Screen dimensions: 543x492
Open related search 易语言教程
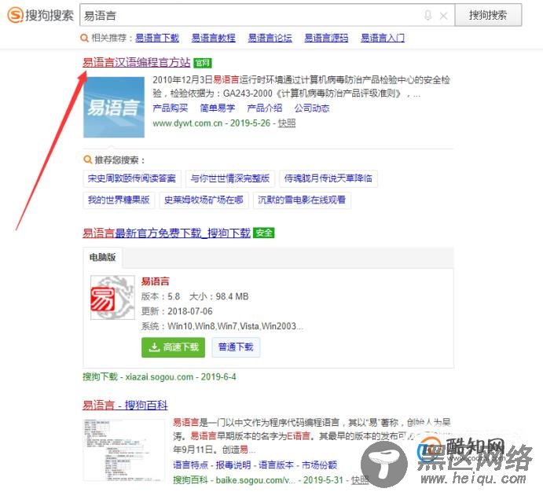214,38
